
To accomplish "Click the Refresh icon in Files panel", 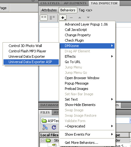I will 54,127.
